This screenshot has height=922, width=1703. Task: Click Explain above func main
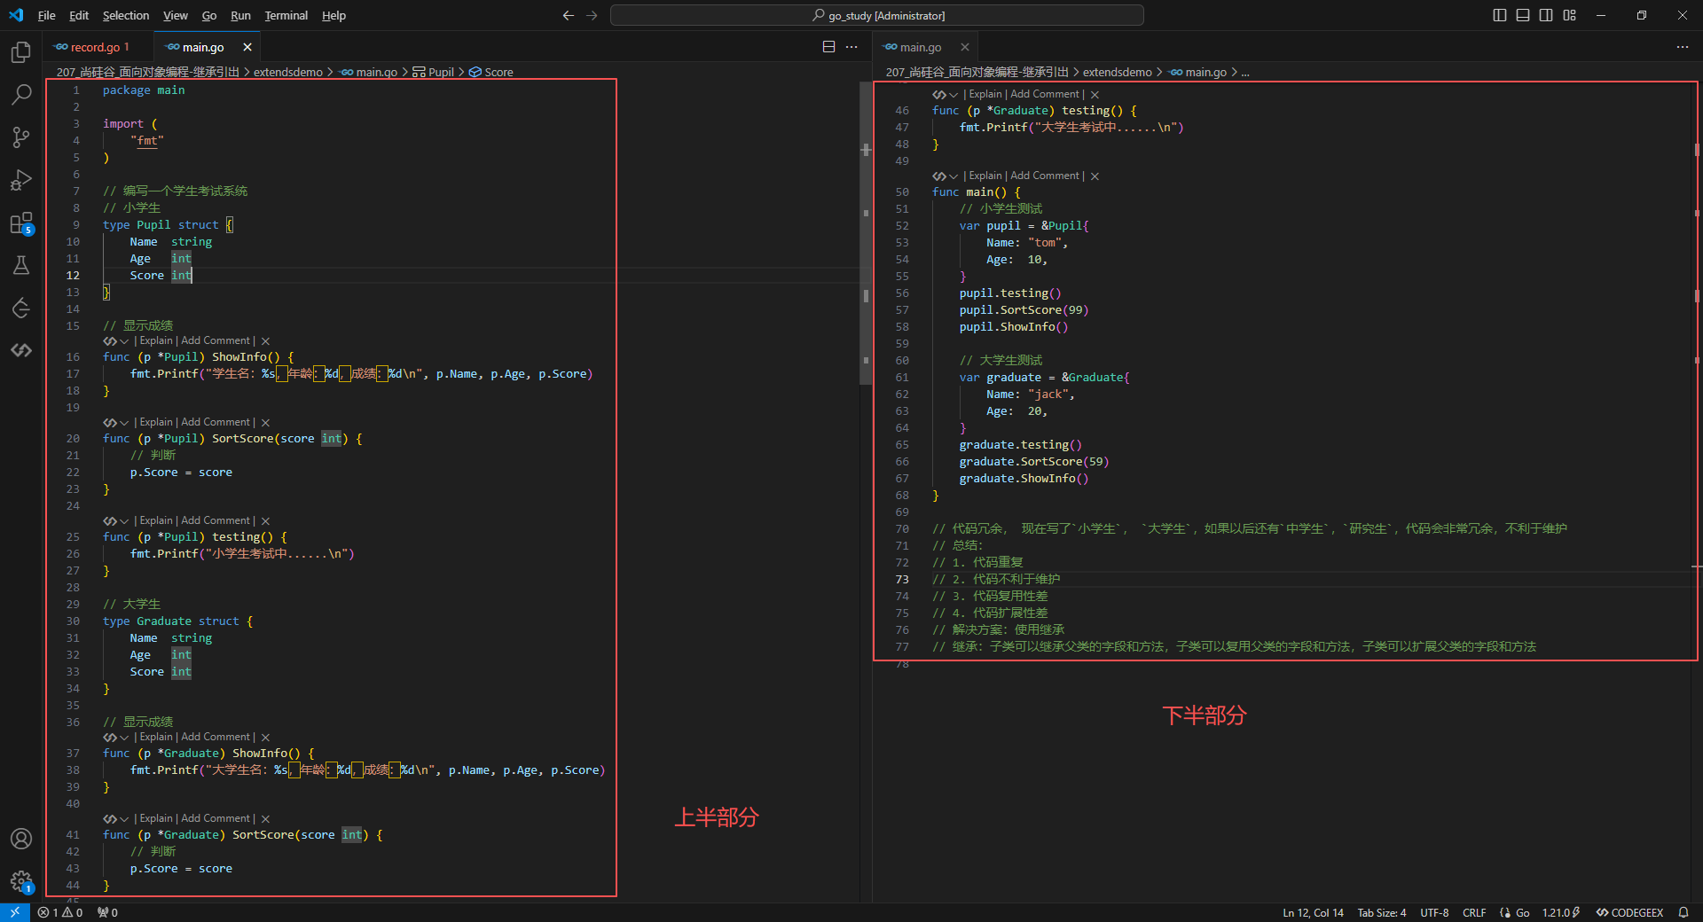985,176
